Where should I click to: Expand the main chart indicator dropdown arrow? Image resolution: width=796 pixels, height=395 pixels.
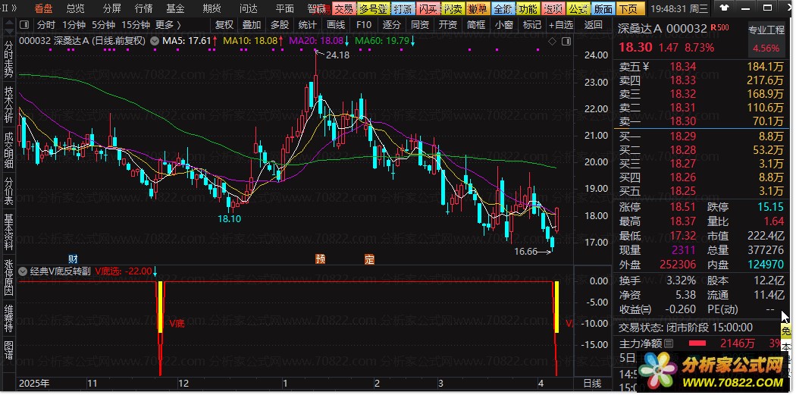pos(155,41)
